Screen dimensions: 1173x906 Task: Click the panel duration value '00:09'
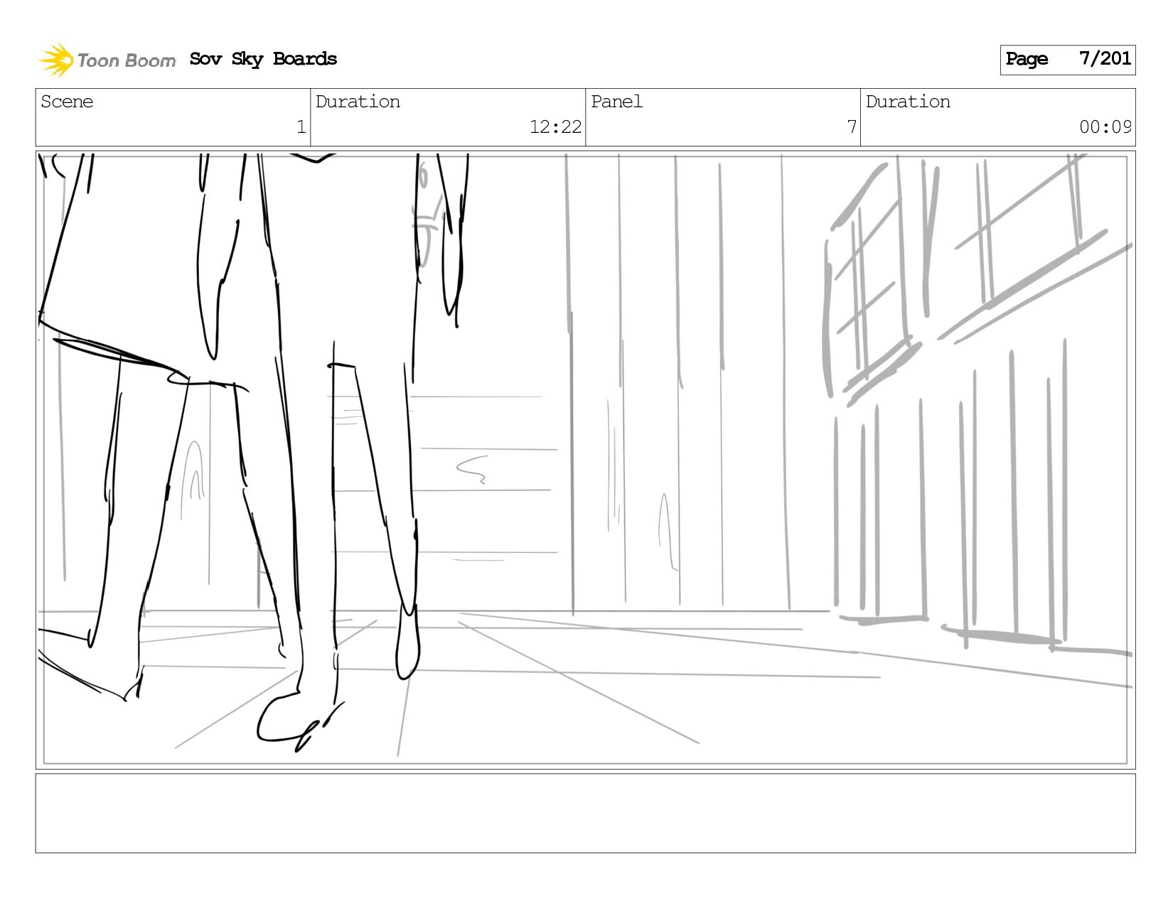(1105, 127)
